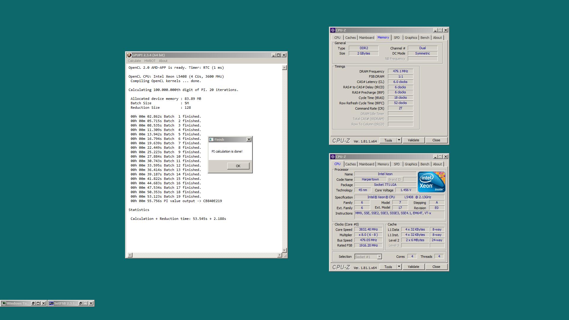Click the Code Name Harpertown field
Image resolution: width=569 pixels, height=320 pixels.
click(x=370, y=180)
